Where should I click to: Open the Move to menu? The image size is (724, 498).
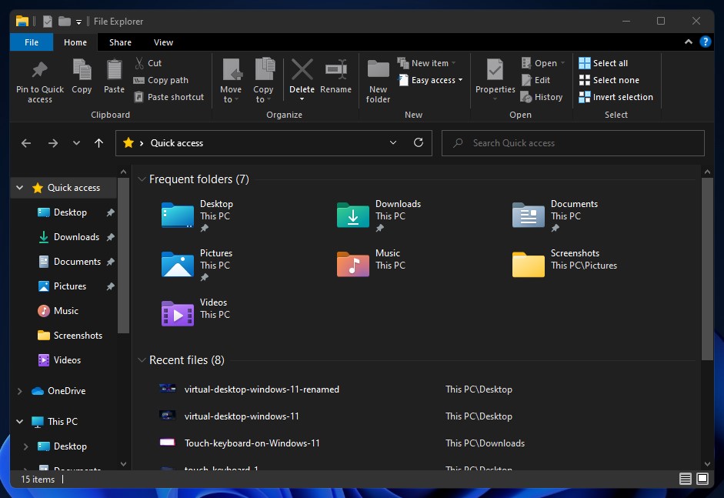[230, 82]
